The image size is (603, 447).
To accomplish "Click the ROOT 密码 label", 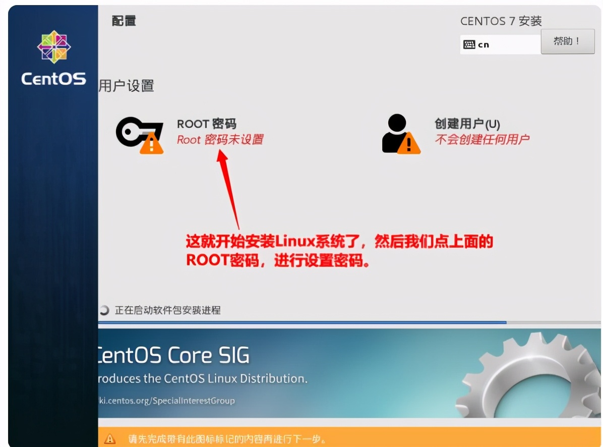I will pos(207,124).
